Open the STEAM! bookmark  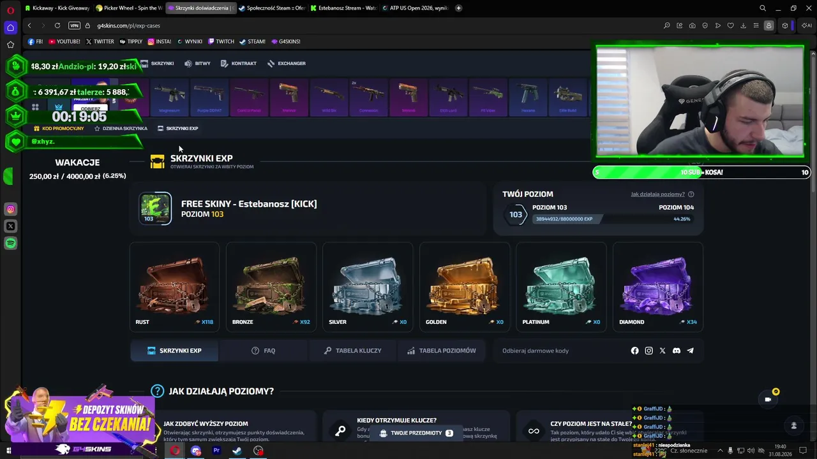click(x=253, y=41)
